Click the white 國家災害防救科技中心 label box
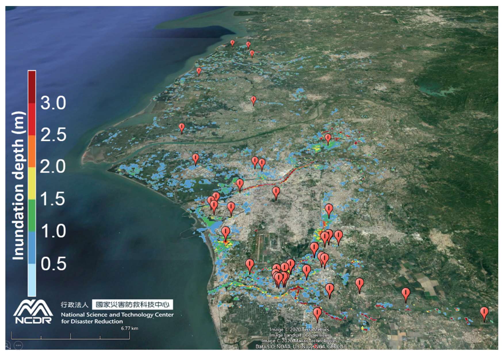The width and height of the screenshot is (502, 354). point(133,304)
